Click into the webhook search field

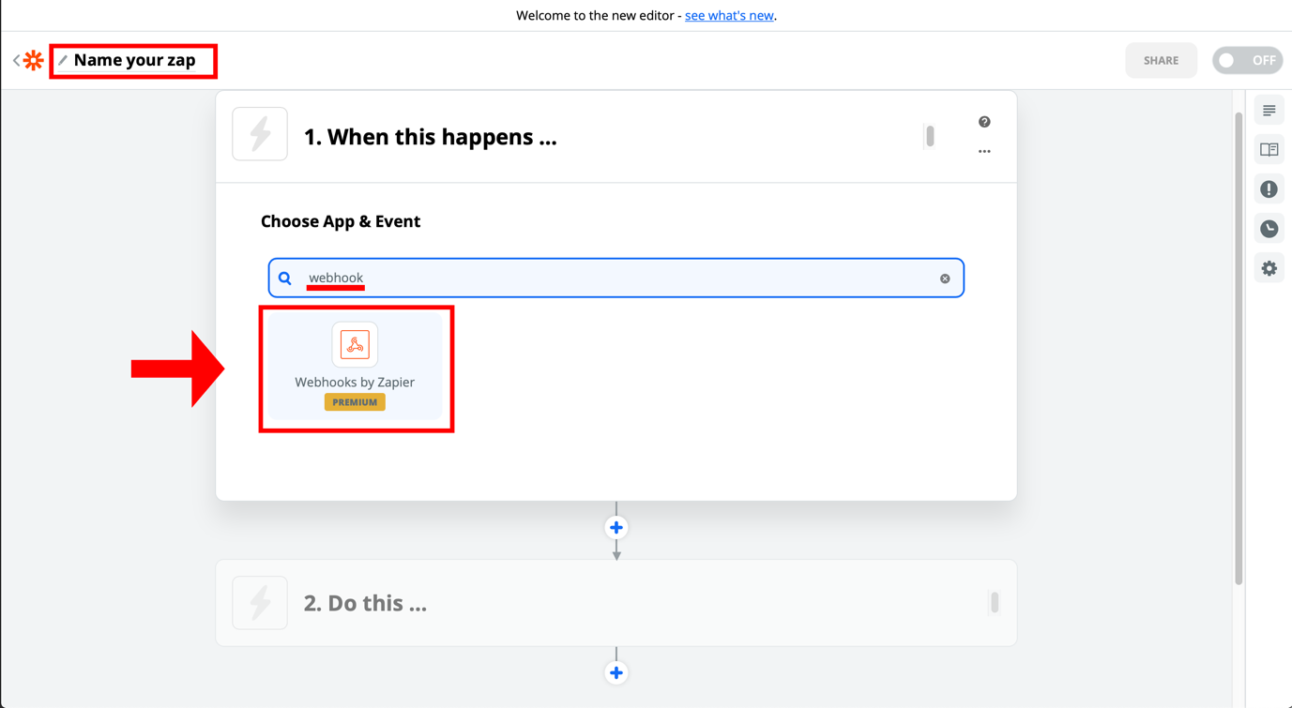click(x=616, y=278)
